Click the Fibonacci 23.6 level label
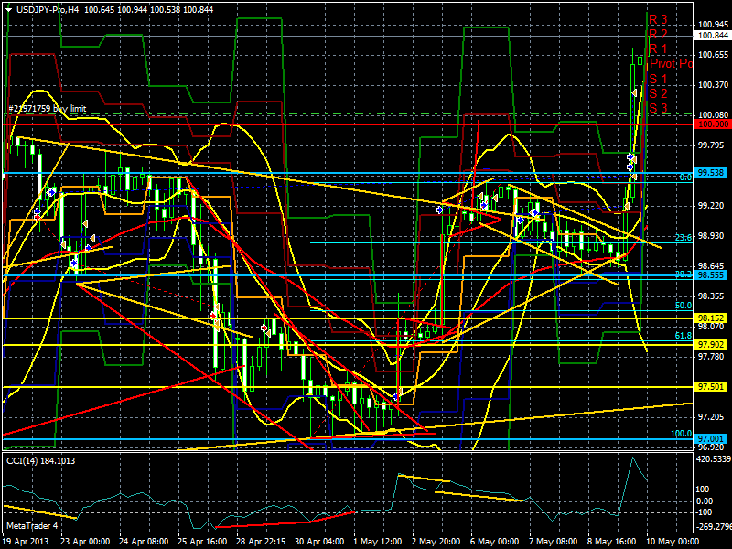This screenshot has width=732, height=549. coord(684,238)
